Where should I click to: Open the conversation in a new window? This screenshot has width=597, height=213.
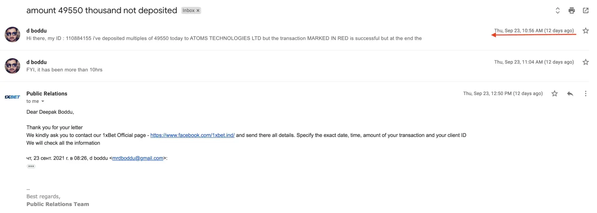click(x=586, y=11)
